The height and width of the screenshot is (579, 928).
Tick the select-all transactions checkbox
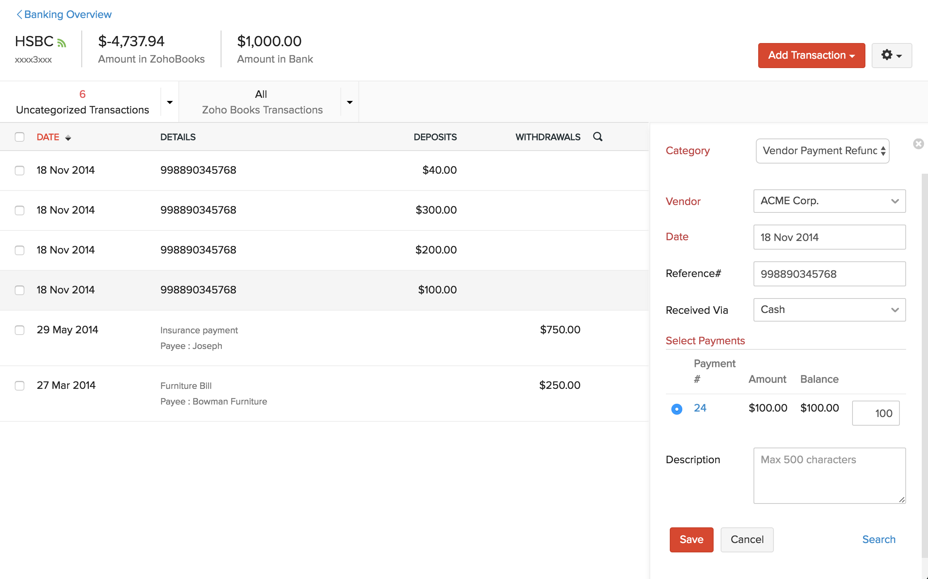click(20, 137)
